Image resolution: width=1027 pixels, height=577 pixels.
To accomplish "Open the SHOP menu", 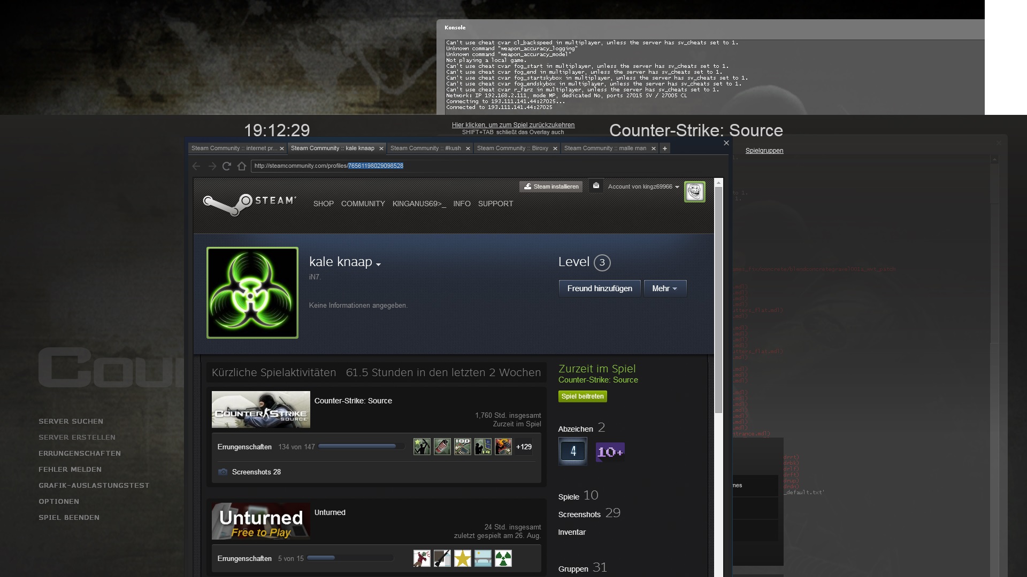I will coord(324,204).
